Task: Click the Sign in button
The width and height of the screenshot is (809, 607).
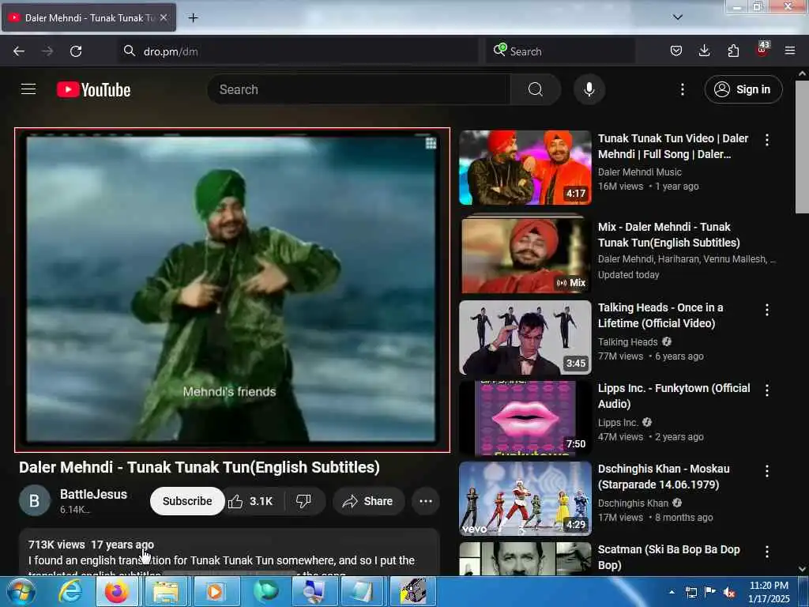Action: [x=743, y=89]
